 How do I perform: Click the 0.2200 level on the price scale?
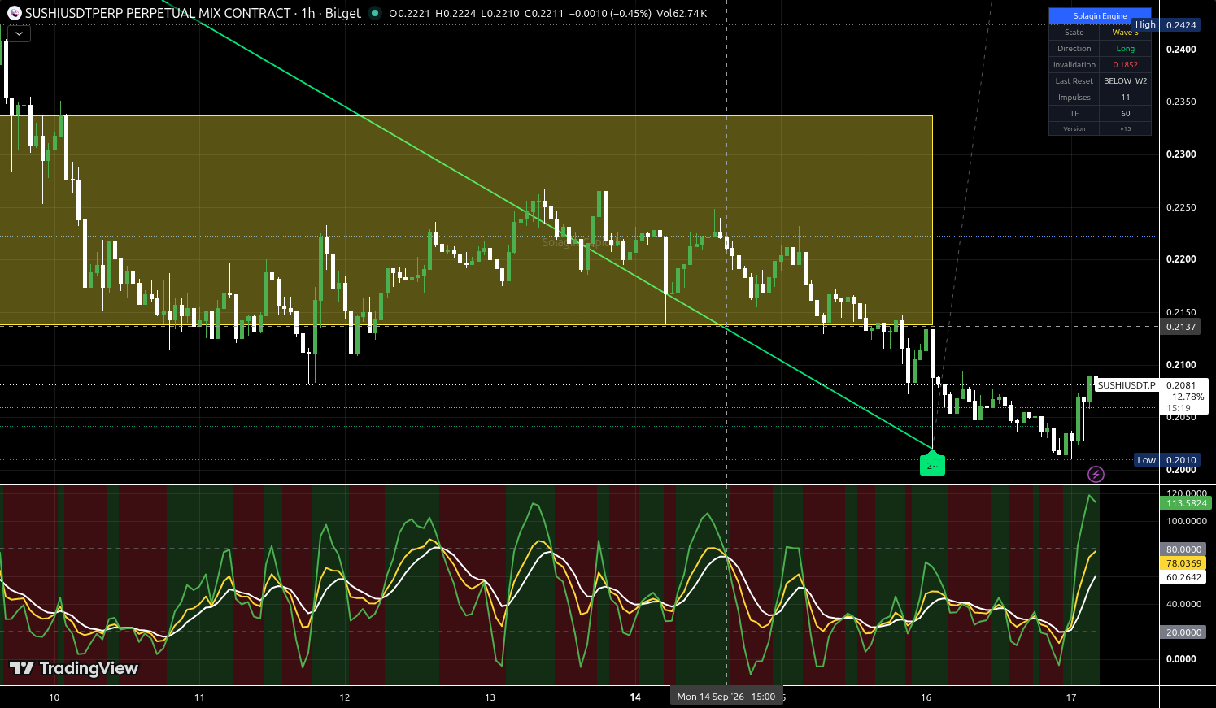click(1181, 259)
